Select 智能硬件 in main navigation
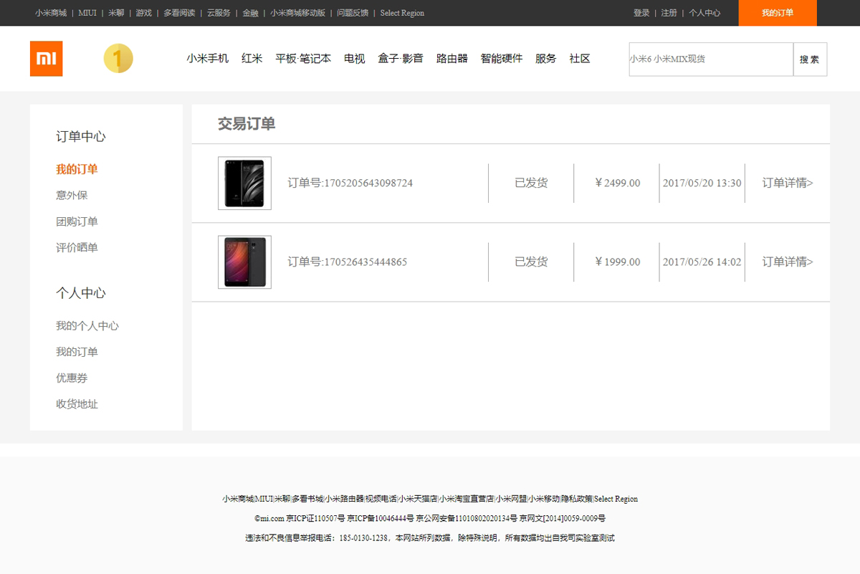This screenshot has width=860, height=574. [x=502, y=59]
